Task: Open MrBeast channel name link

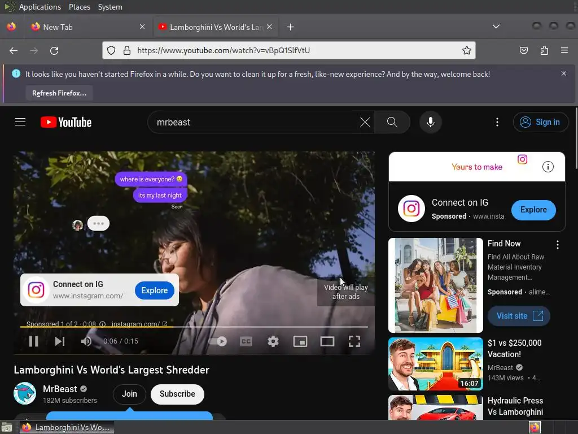Action: 60,389
